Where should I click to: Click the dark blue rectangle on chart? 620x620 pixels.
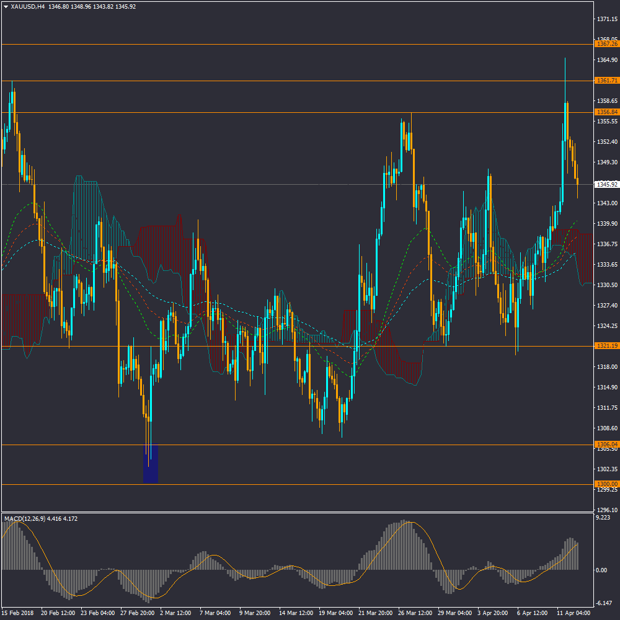(151, 464)
